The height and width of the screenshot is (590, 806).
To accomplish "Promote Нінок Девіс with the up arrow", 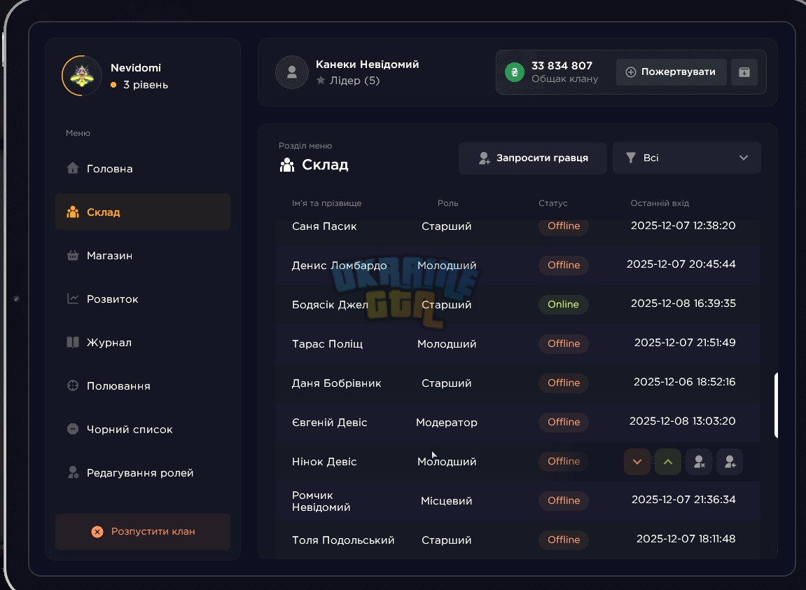I will coord(668,461).
